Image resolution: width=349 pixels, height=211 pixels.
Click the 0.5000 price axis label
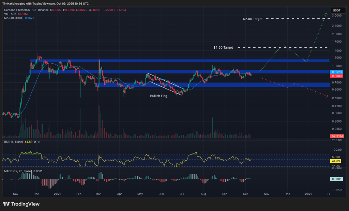point(336,98)
